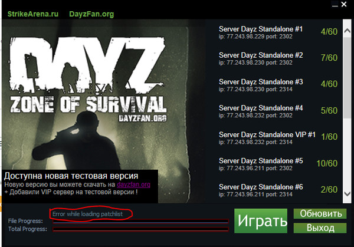Click the server list scrollbar thumb

pos(348,77)
